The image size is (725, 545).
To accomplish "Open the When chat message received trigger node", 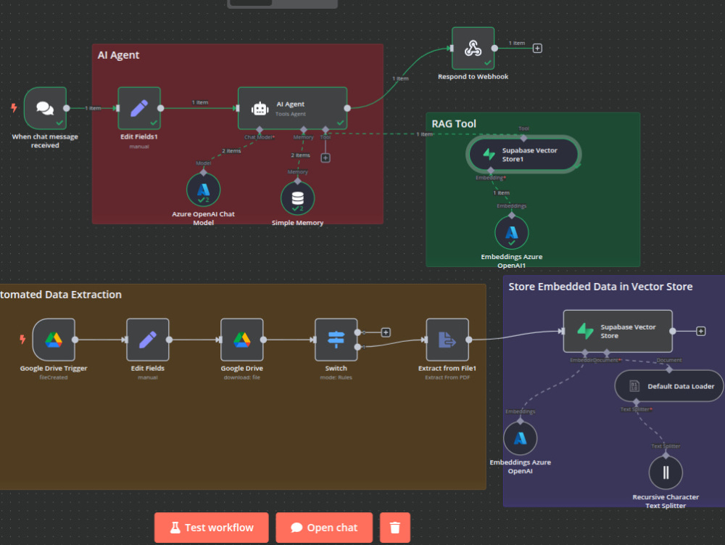I will click(x=45, y=107).
